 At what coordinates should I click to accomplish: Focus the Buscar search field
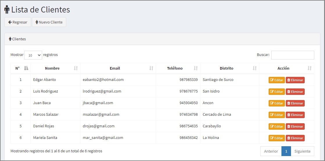click(x=293, y=55)
